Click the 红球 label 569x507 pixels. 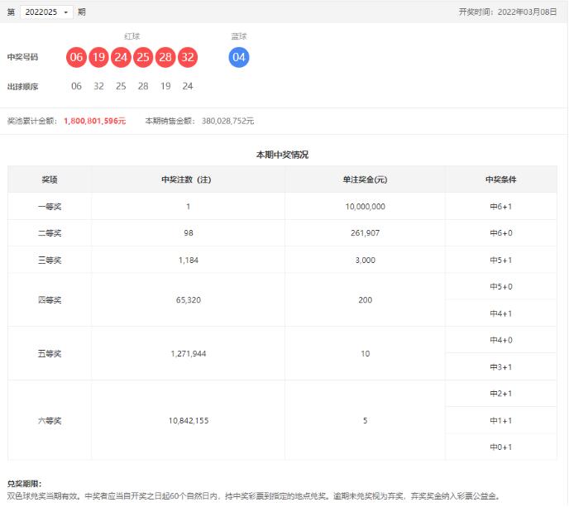pos(131,36)
